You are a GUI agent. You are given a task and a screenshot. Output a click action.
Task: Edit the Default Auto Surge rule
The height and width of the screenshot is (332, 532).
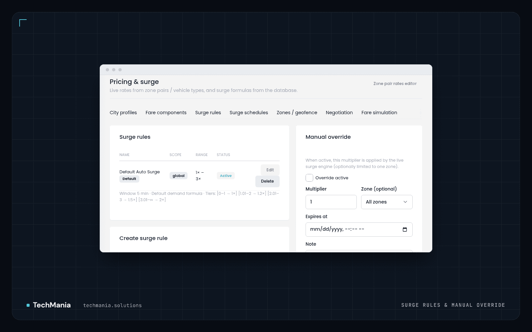[270, 170]
